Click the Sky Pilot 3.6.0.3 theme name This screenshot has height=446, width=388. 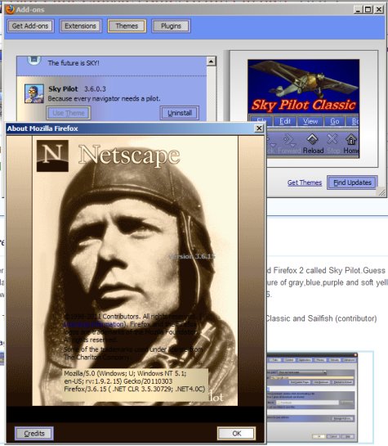(77, 89)
